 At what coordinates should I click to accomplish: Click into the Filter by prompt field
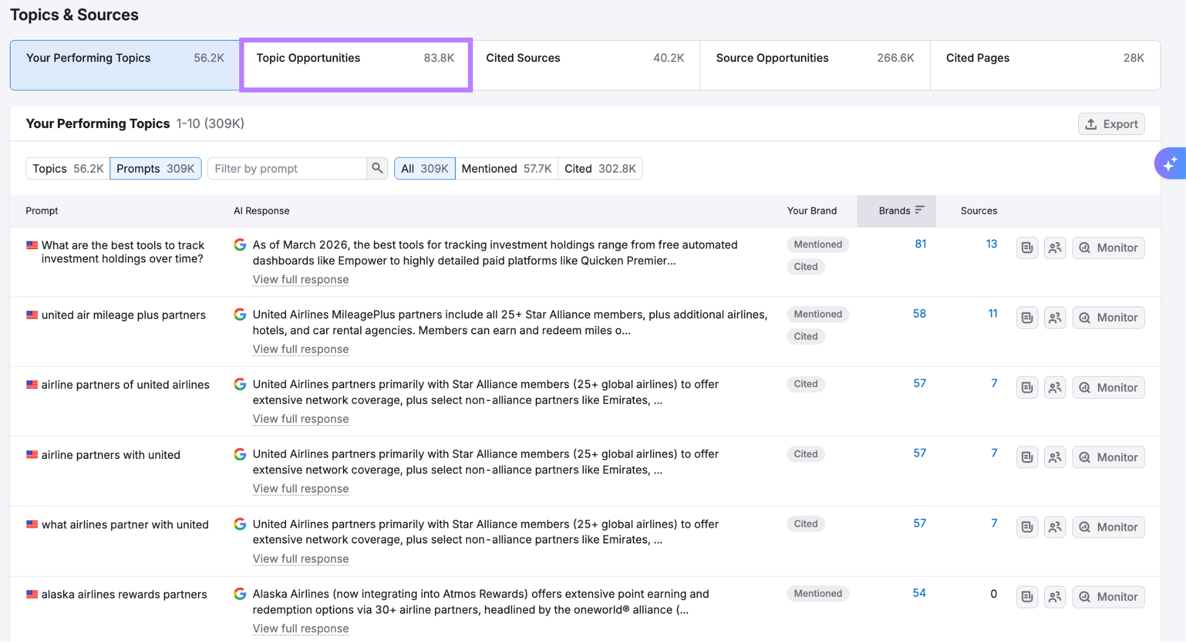coord(287,169)
